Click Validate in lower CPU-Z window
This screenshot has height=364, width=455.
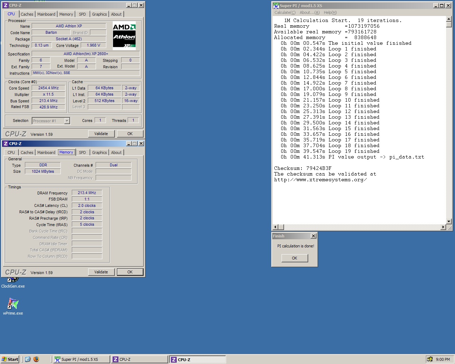(101, 272)
